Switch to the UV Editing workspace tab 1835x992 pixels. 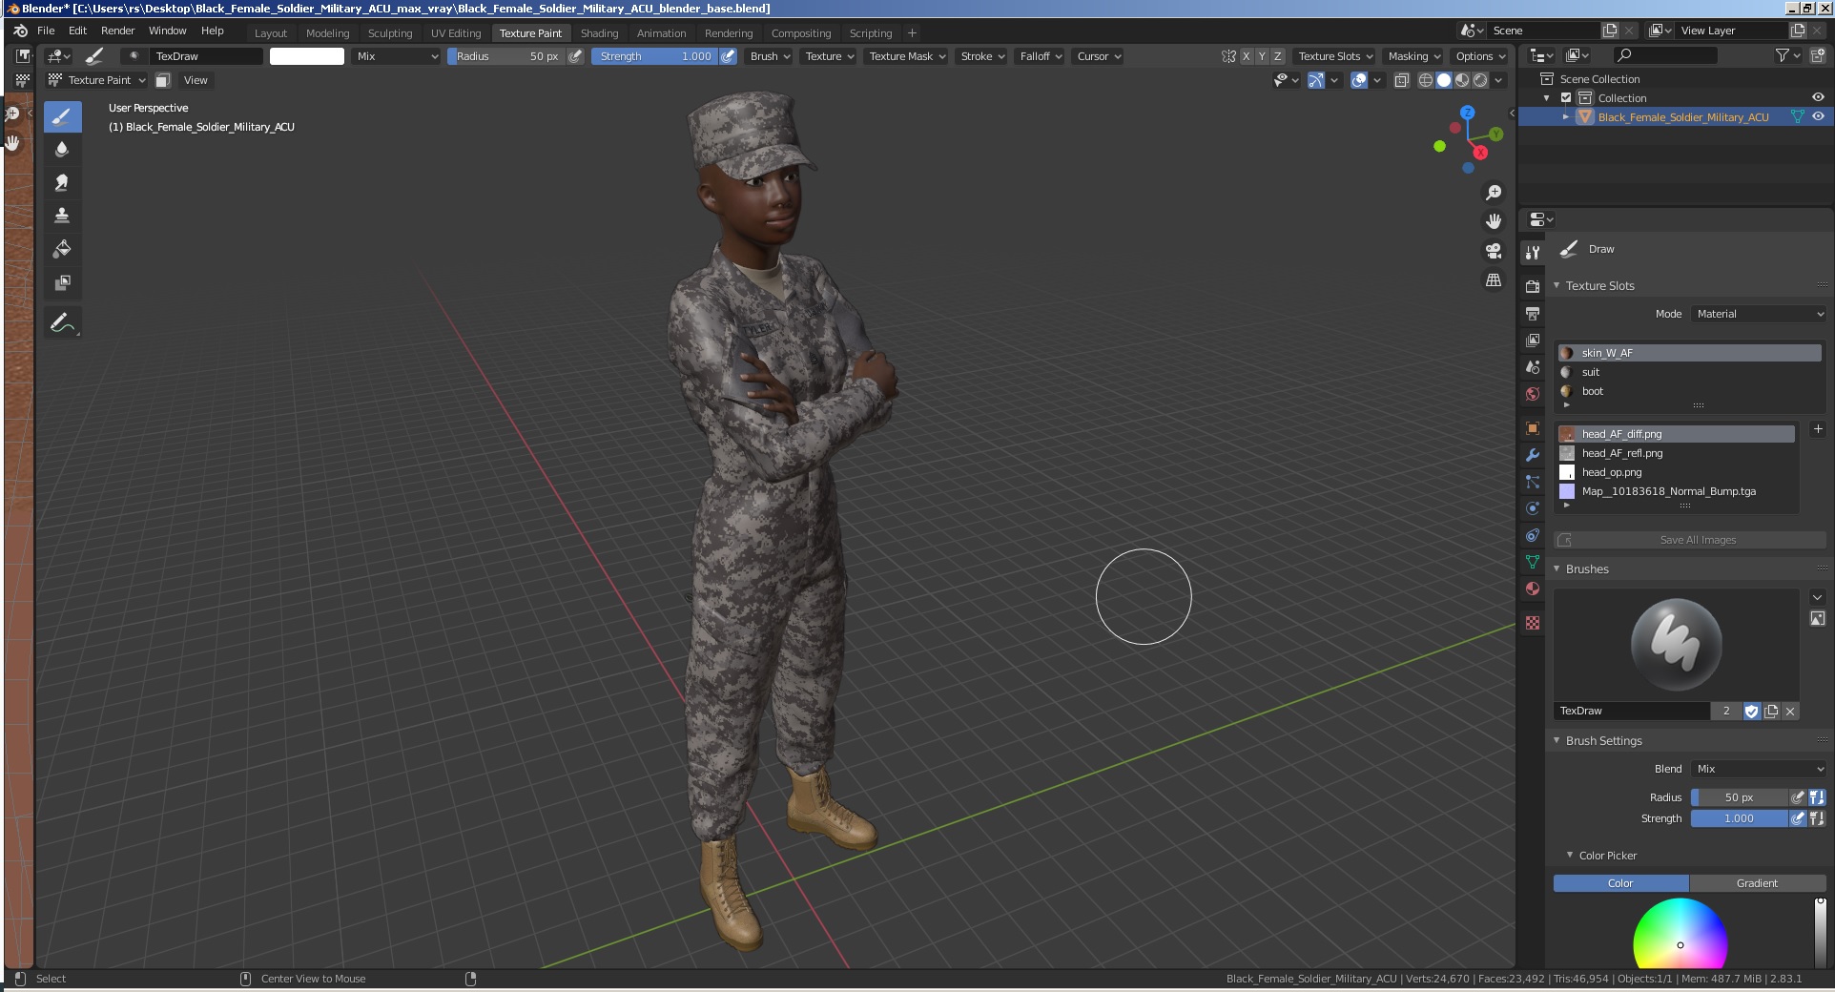[456, 33]
